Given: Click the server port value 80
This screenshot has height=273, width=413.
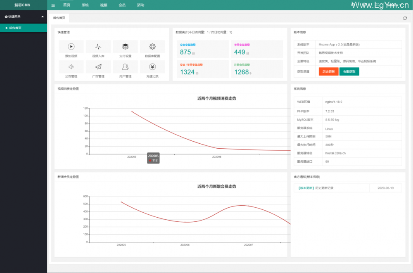Looking at the screenshot, I should tap(327, 161).
